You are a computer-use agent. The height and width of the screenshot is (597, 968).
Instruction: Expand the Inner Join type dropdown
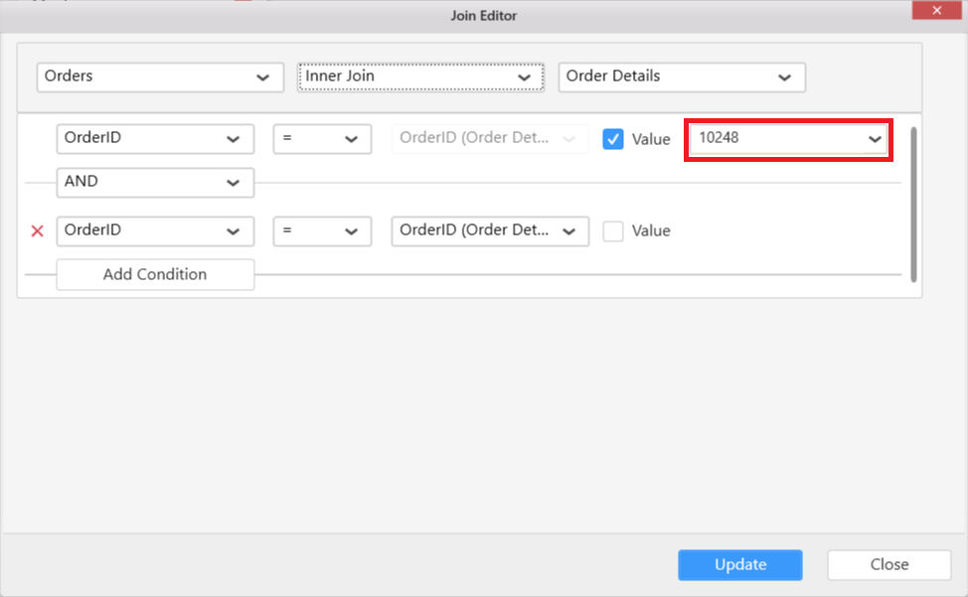tap(420, 76)
